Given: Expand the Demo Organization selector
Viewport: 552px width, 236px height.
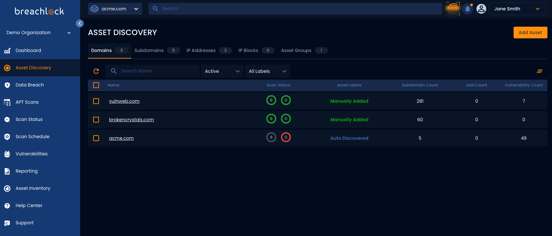Looking at the screenshot, I should [39, 33].
